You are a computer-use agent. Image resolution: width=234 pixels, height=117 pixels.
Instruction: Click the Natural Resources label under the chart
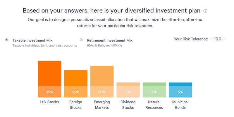154,105
